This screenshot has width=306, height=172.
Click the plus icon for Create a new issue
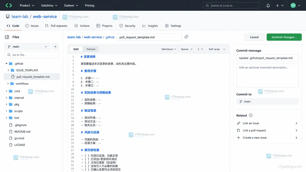tap(238, 137)
